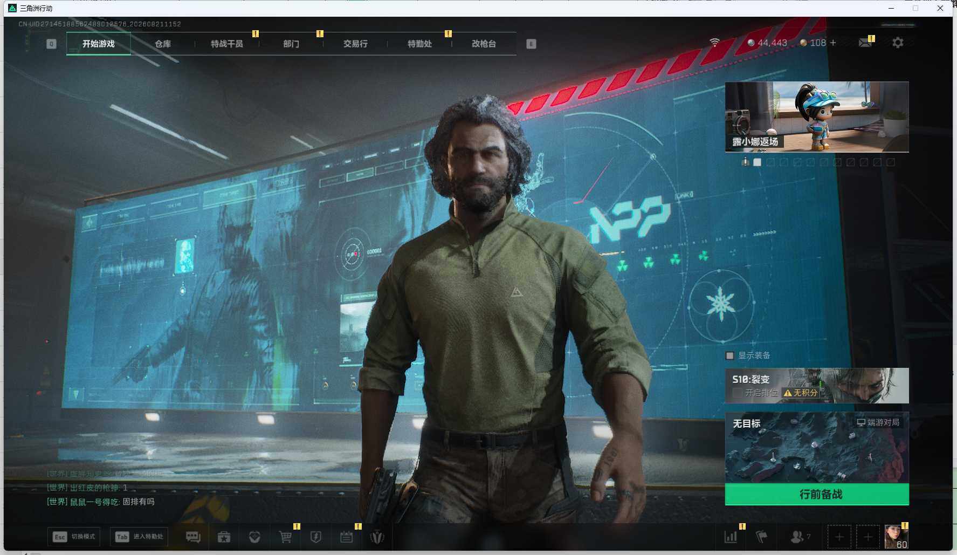Select the 改枪台 tab
The width and height of the screenshot is (957, 555).
pos(484,44)
